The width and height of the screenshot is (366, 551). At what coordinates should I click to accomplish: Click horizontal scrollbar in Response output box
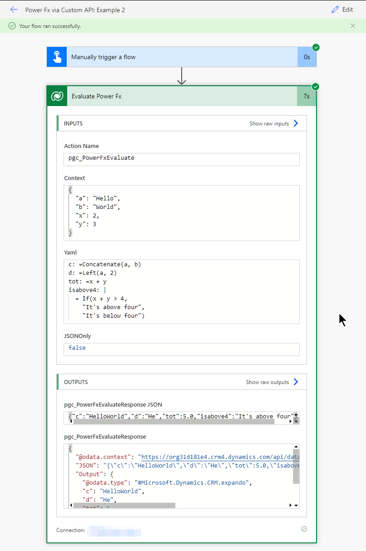click(124, 505)
